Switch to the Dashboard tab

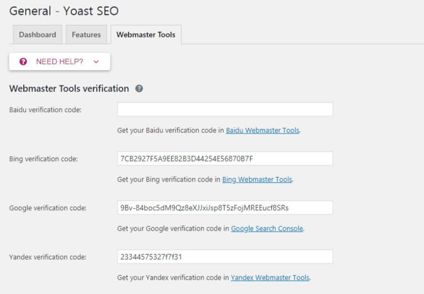[x=38, y=35]
